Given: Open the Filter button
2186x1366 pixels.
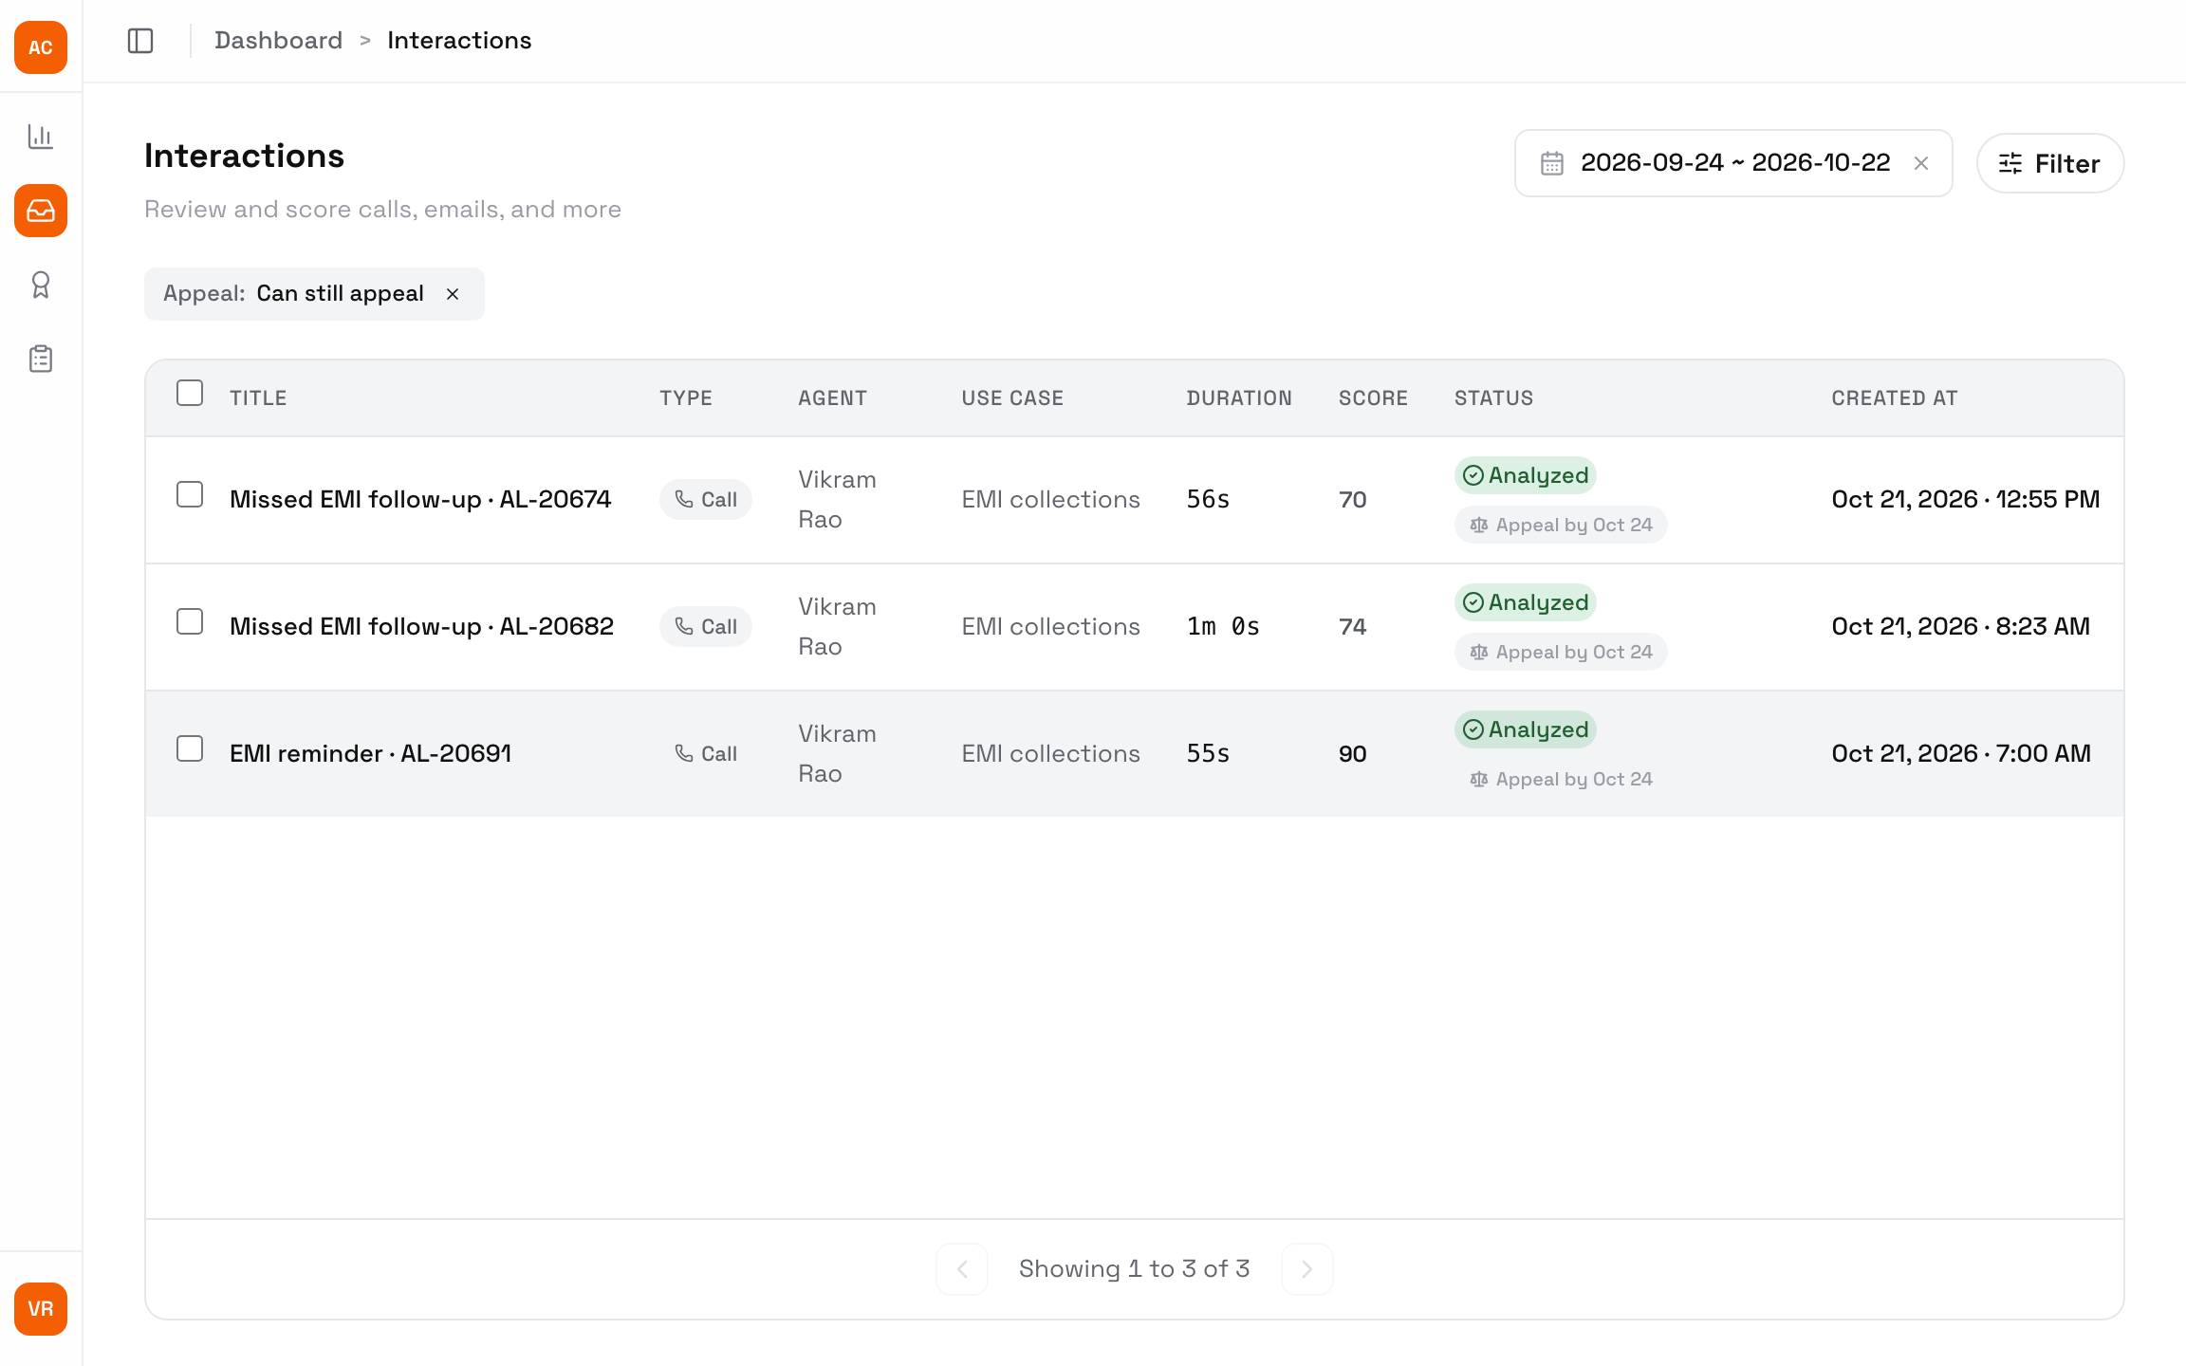Looking at the screenshot, I should click(x=2050, y=163).
